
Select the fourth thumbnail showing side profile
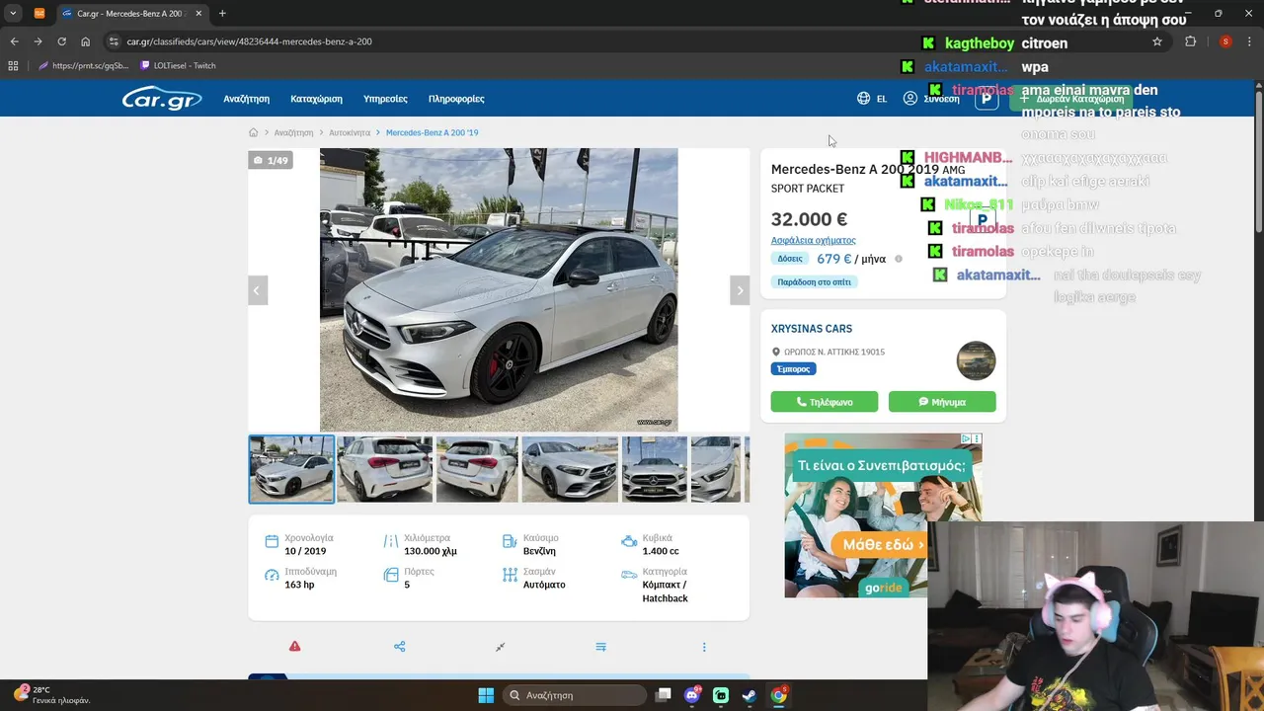pos(570,469)
